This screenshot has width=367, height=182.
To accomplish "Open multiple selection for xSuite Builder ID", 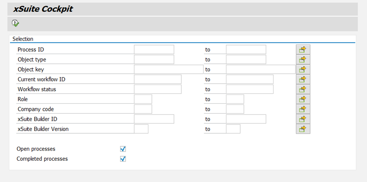I will coord(303,119).
